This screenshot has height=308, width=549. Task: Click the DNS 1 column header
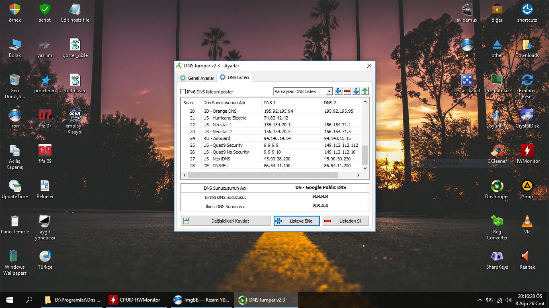[291, 103]
